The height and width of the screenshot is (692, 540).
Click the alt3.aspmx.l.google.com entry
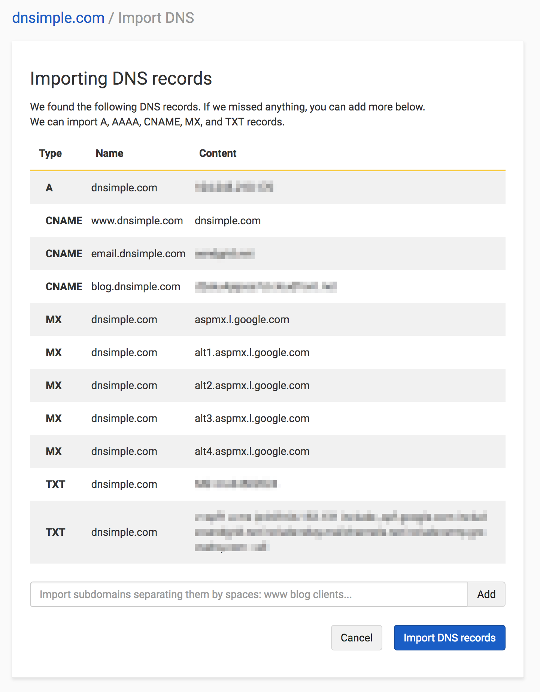pyautogui.click(x=252, y=418)
